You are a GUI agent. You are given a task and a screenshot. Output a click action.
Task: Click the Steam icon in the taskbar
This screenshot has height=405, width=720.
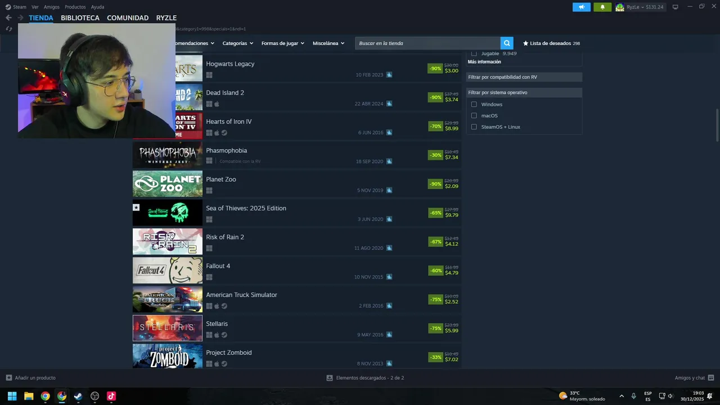[78, 396]
